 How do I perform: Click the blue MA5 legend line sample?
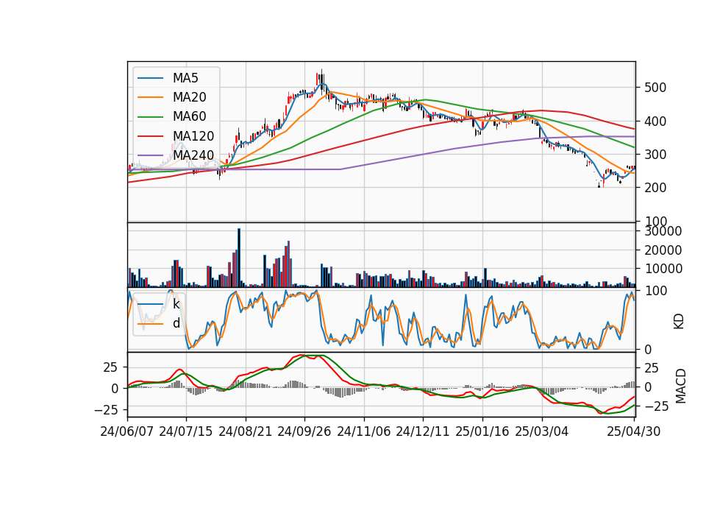tap(150, 78)
